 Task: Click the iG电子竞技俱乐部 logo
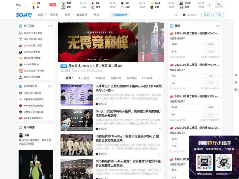(x=21, y=93)
